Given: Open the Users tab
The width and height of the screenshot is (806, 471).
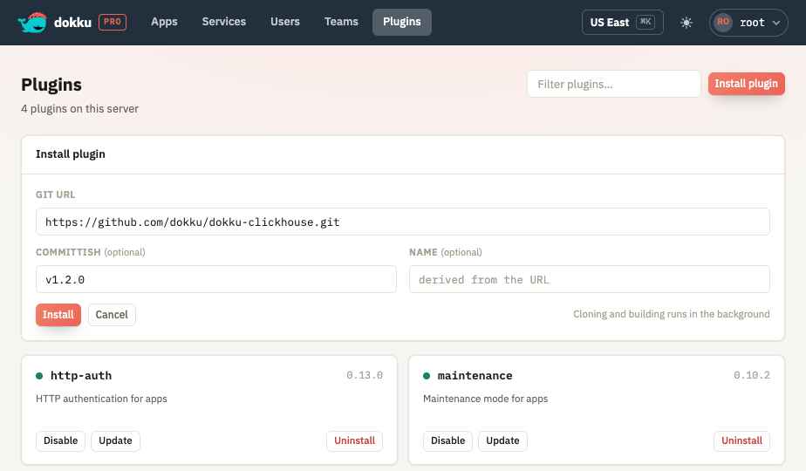Looking at the screenshot, I should tap(284, 22).
